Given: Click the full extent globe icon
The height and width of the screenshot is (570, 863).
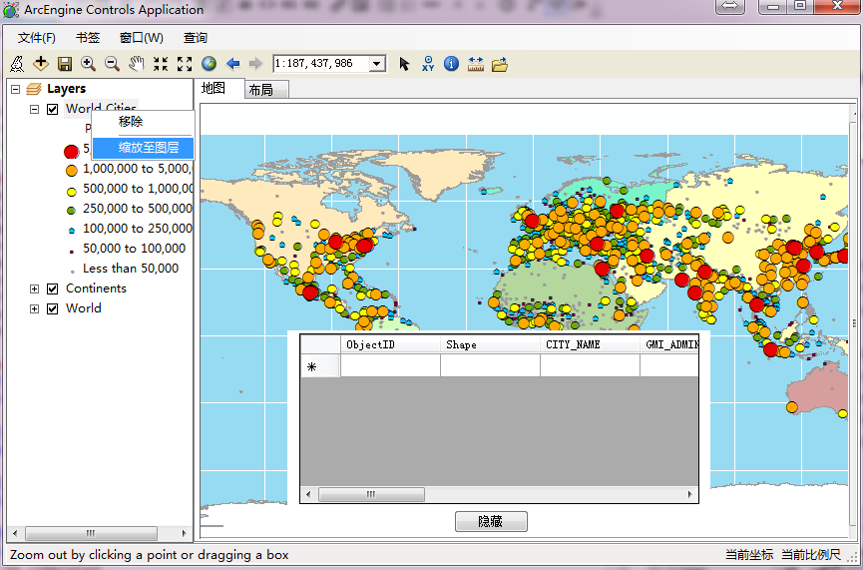Looking at the screenshot, I should 209,64.
